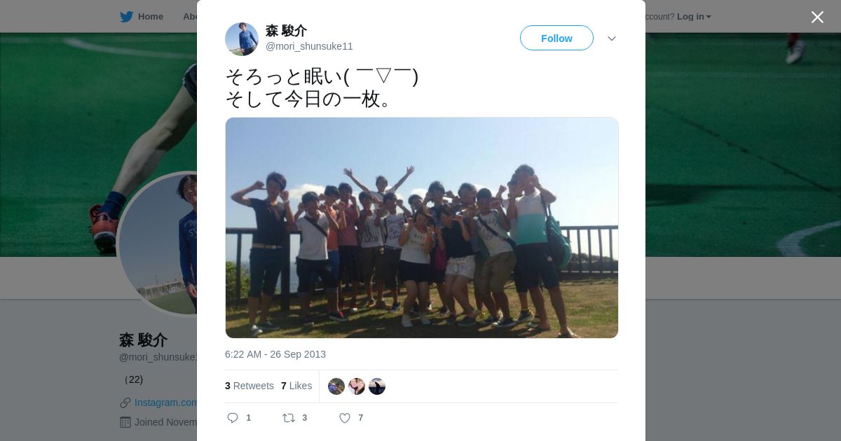Open second liker's avatar
This screenshot has width=841, height=441.
tap(357, 386)
